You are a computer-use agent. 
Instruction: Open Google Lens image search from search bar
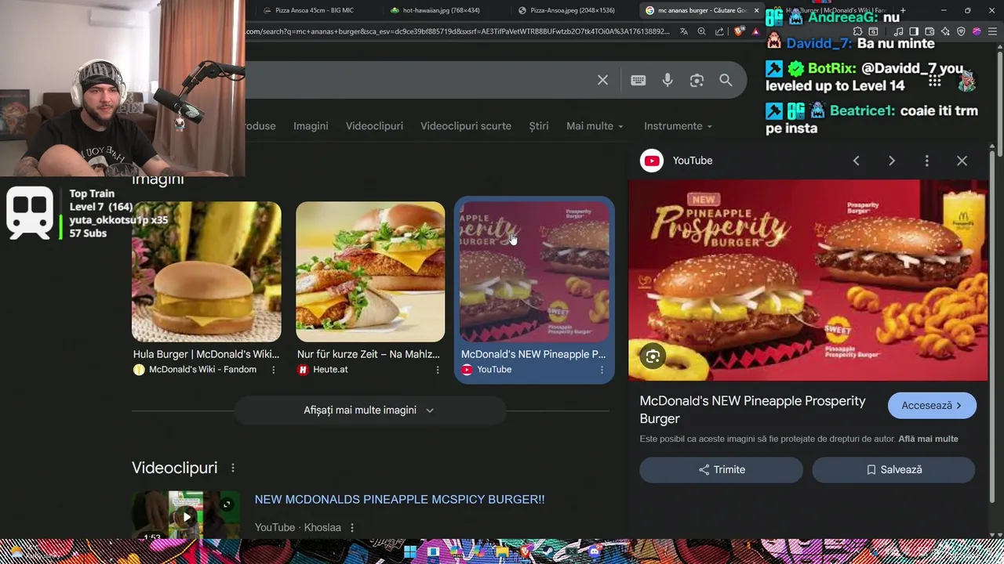coord(697,80)
